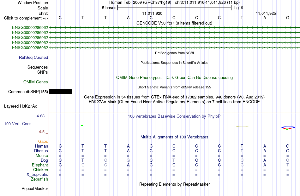Click the -4.5 PhyloP lower scale value
The image size is (300, 196).
(41, 132)
